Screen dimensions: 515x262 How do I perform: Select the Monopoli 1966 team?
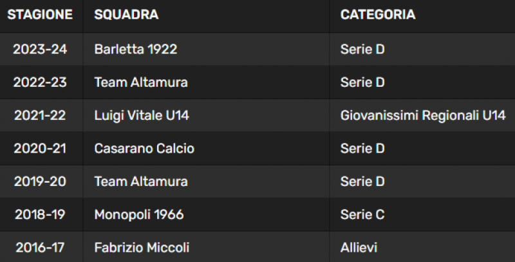pyautogui.click(x=139, y=215)
